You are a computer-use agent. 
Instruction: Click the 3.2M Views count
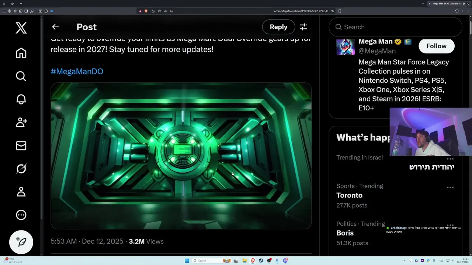146,241
